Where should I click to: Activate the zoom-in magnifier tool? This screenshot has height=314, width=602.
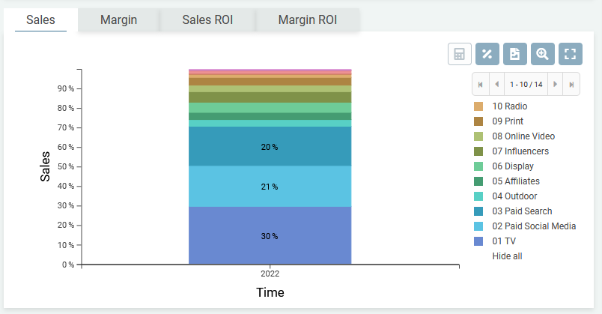(542, 54)
